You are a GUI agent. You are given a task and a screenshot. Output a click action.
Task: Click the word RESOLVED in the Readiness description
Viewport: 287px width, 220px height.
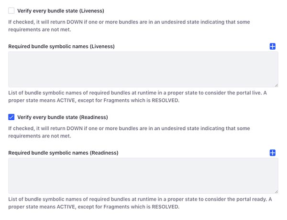165,207
